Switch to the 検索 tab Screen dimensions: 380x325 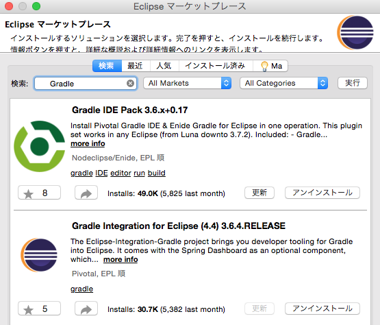click(x=107, y=66)
